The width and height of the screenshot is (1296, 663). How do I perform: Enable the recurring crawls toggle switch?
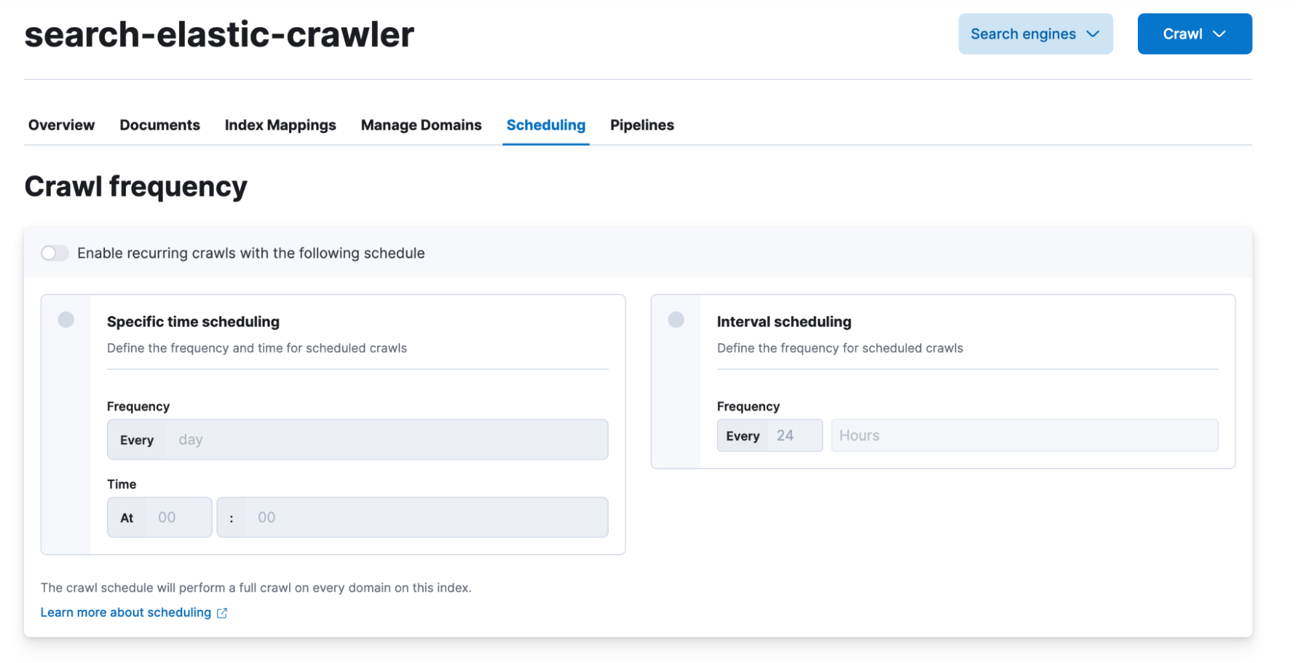coord(54,253)
